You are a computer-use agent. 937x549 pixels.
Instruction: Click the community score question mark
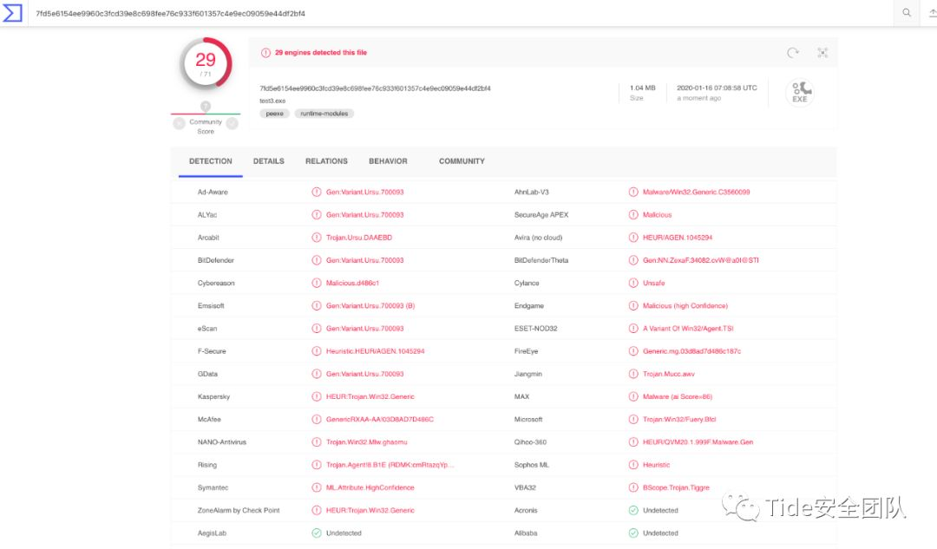(x=206, y=107)
